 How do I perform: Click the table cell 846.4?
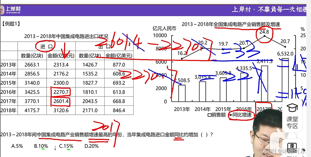(x=119, y=110)
